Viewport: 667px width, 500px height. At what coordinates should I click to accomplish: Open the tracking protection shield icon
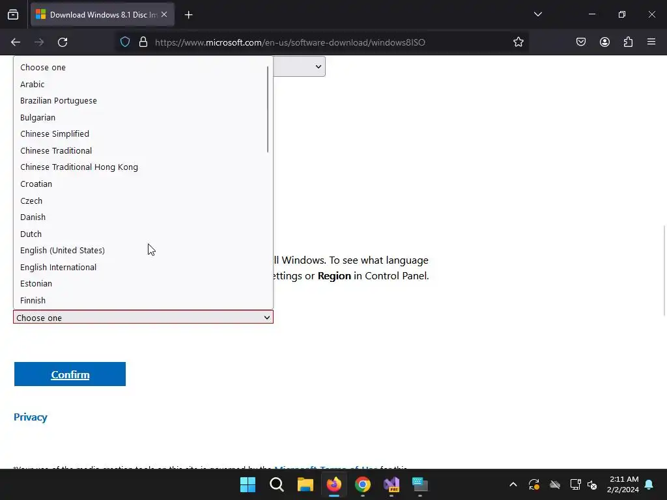[124, 42]
